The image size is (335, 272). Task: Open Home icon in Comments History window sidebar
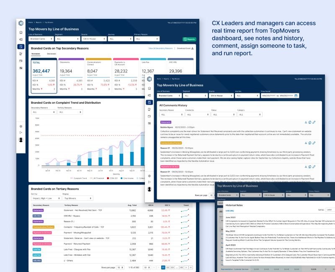149,88
